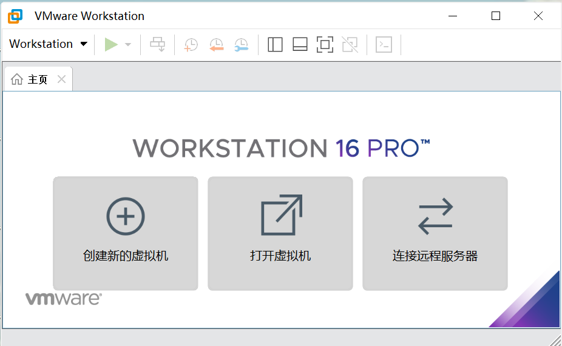Toggle the library sidebar view icon
This screenshot has width=562, height=346.
click(x=276, y=45)
